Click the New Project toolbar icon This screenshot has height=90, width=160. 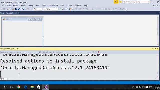click(8, 9)
